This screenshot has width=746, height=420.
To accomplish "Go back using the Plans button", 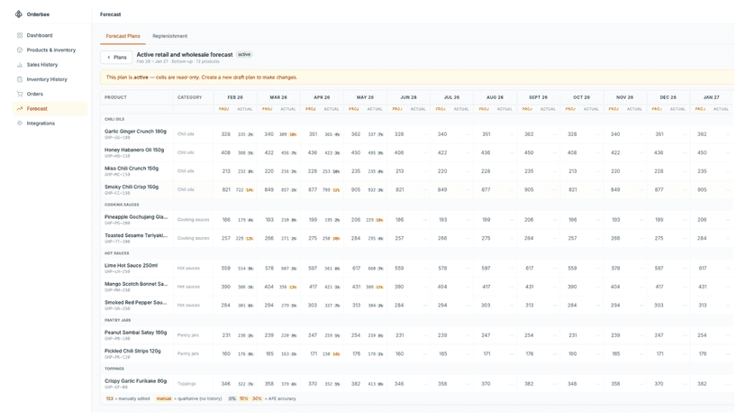I will click(x=116, y=57).
